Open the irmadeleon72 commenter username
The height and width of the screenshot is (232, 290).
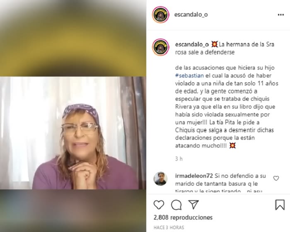click(x=194, y=176)
